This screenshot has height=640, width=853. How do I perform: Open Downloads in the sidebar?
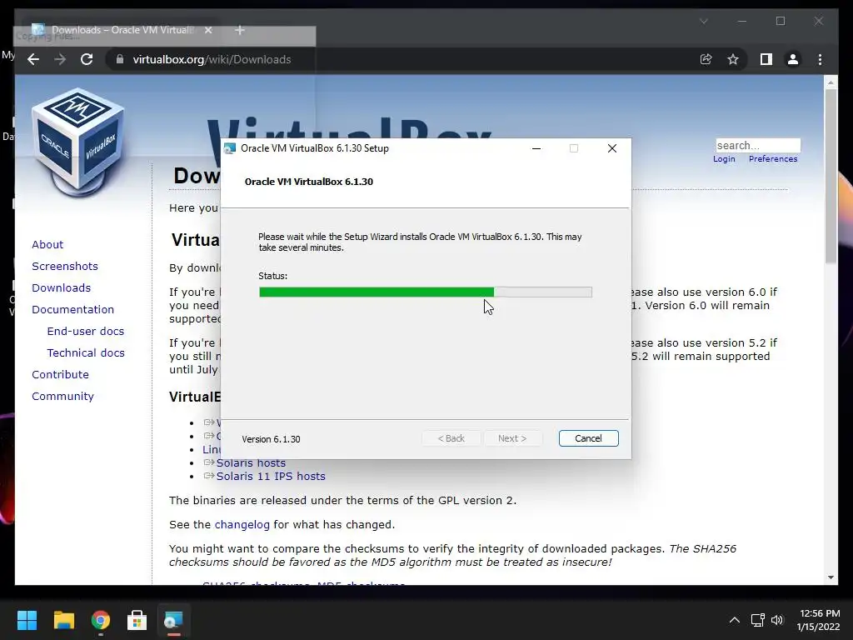pos(61,287)
